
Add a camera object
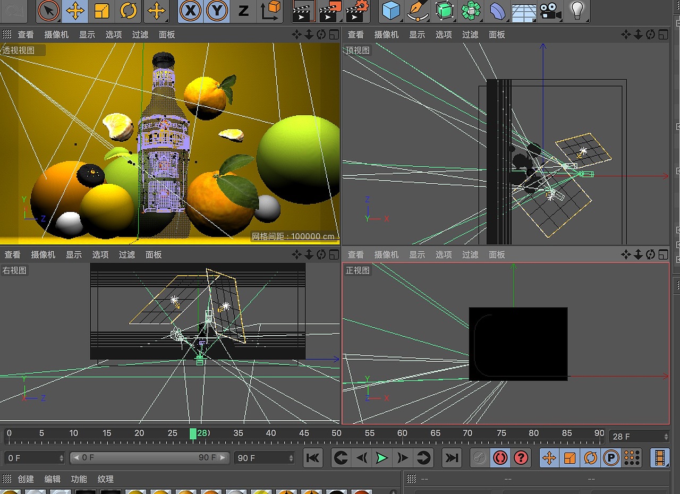coord(550,11)
